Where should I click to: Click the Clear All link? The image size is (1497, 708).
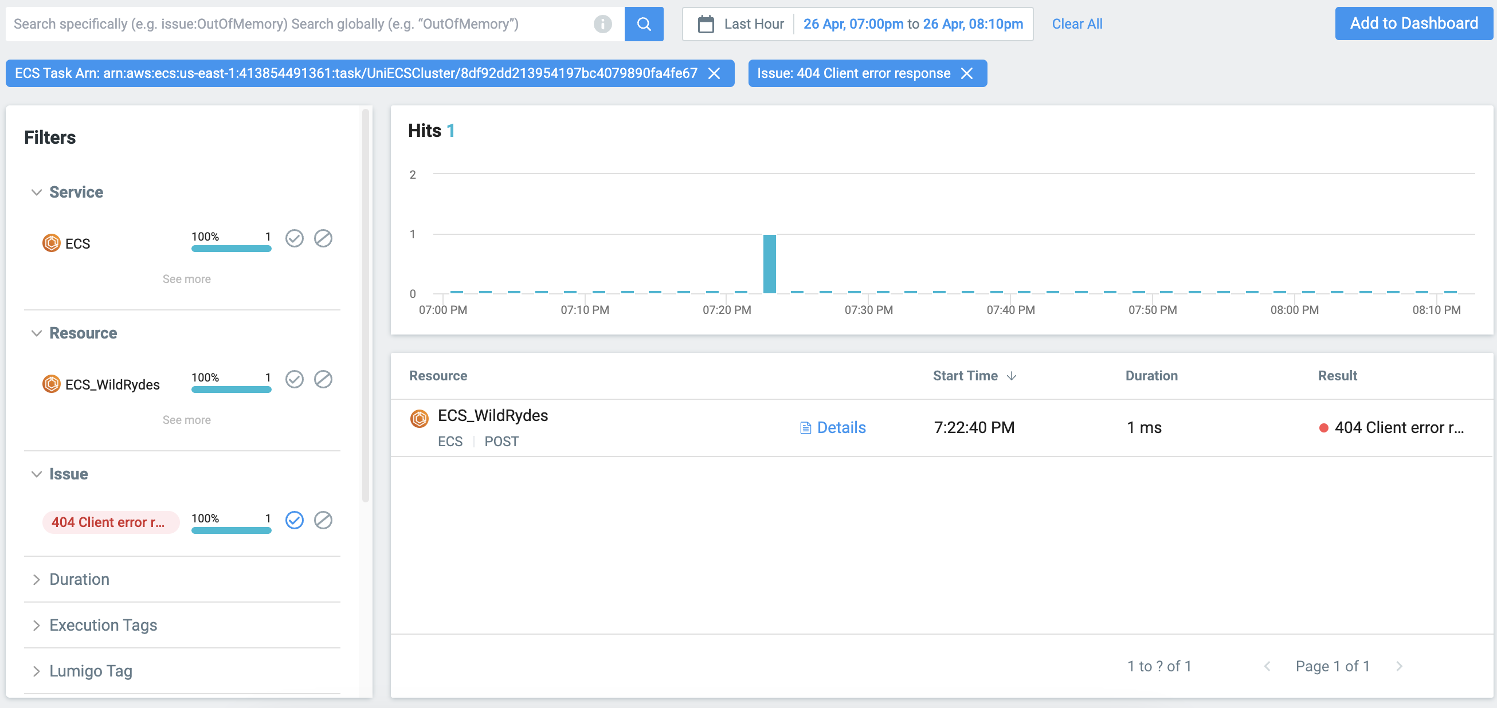[x=1076, y=24]
